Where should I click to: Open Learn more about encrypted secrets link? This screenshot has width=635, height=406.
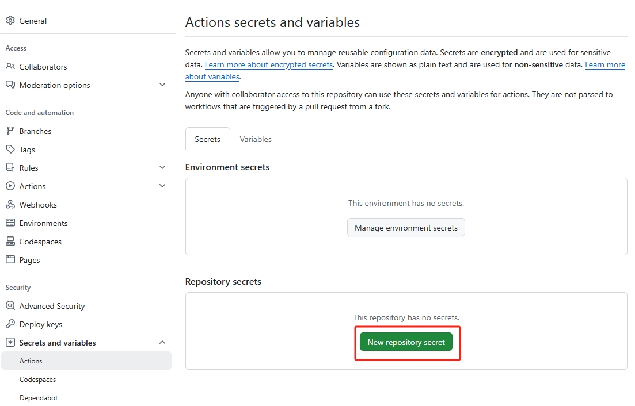(269, 65)
